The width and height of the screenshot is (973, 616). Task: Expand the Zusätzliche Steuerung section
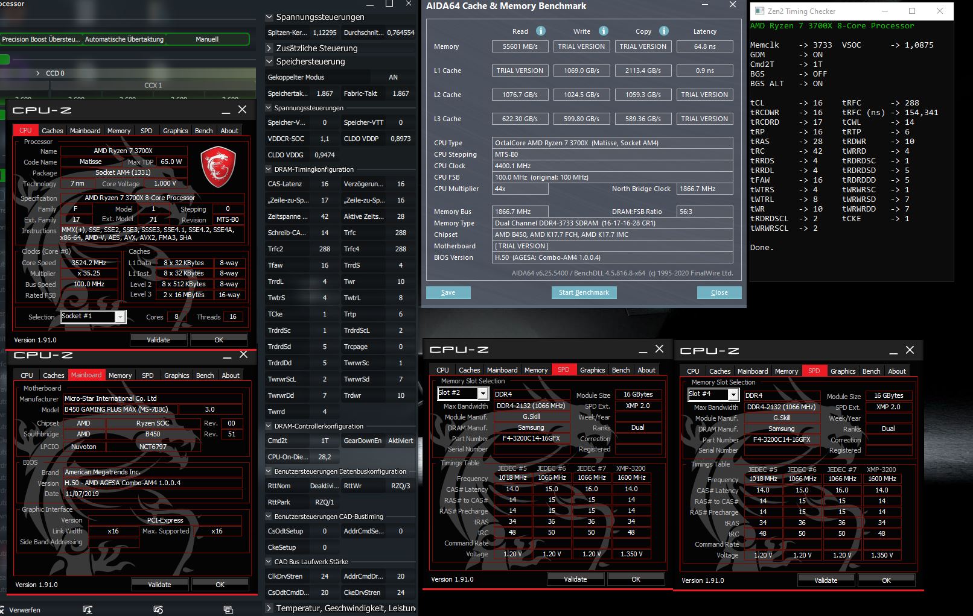pyautogui.click(x=270, y=48)
